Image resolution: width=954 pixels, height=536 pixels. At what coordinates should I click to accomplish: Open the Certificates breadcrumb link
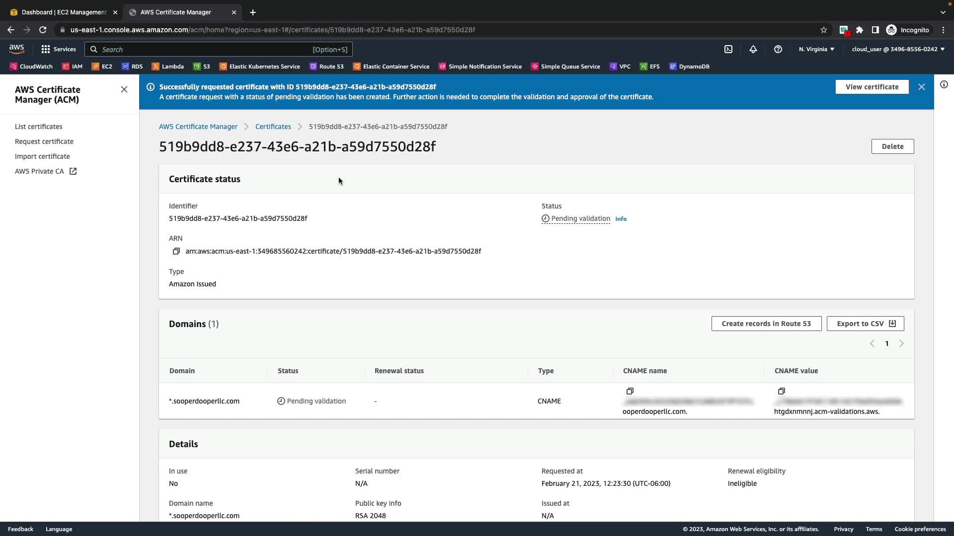[x=273, y=127]
